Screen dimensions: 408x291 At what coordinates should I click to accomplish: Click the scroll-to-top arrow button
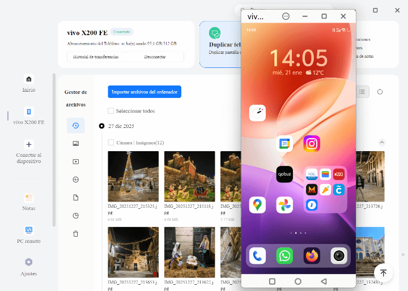[383, 273]
